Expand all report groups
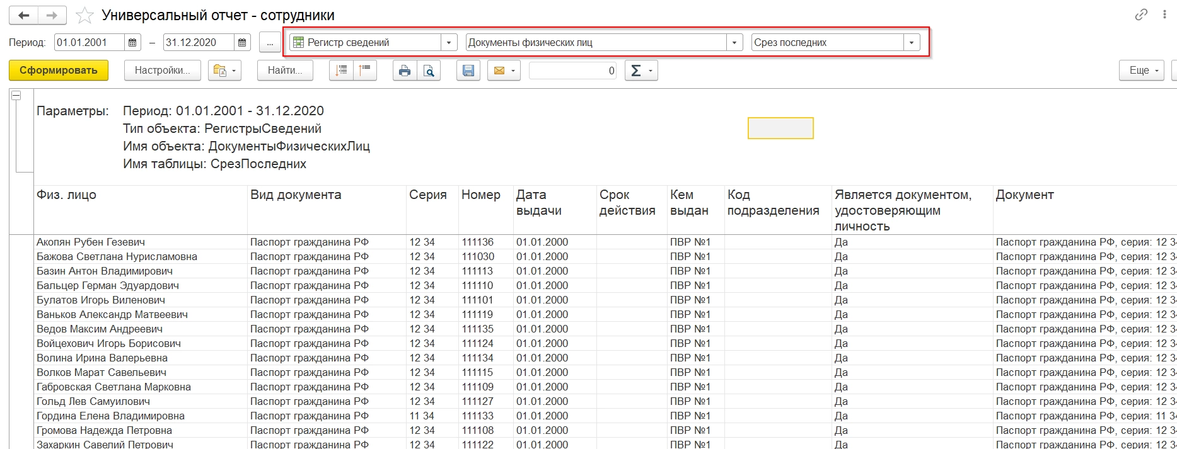The width and height of the screenshot is (1177, 449). point(341,71)
